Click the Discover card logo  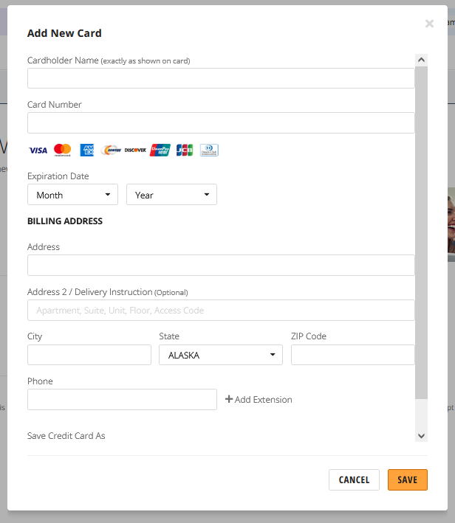135,150
